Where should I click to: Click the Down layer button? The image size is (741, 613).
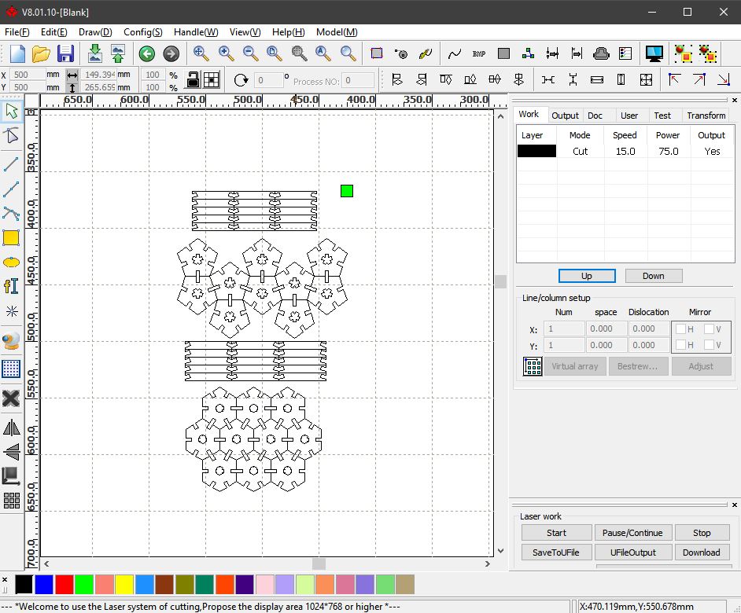click(653, 276)
